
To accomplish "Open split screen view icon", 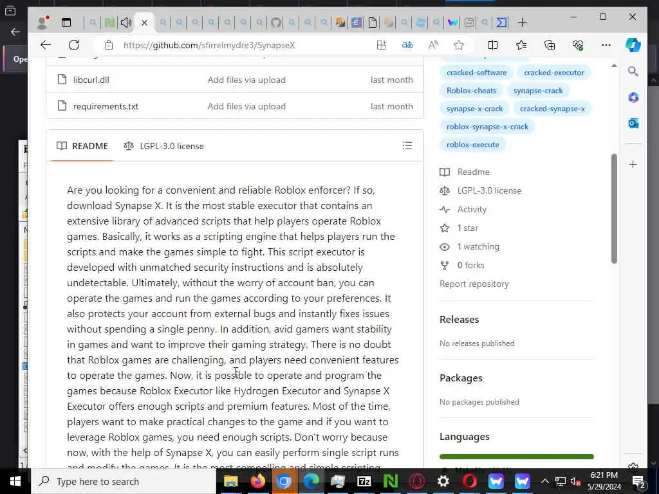I will tap(492, 45).
